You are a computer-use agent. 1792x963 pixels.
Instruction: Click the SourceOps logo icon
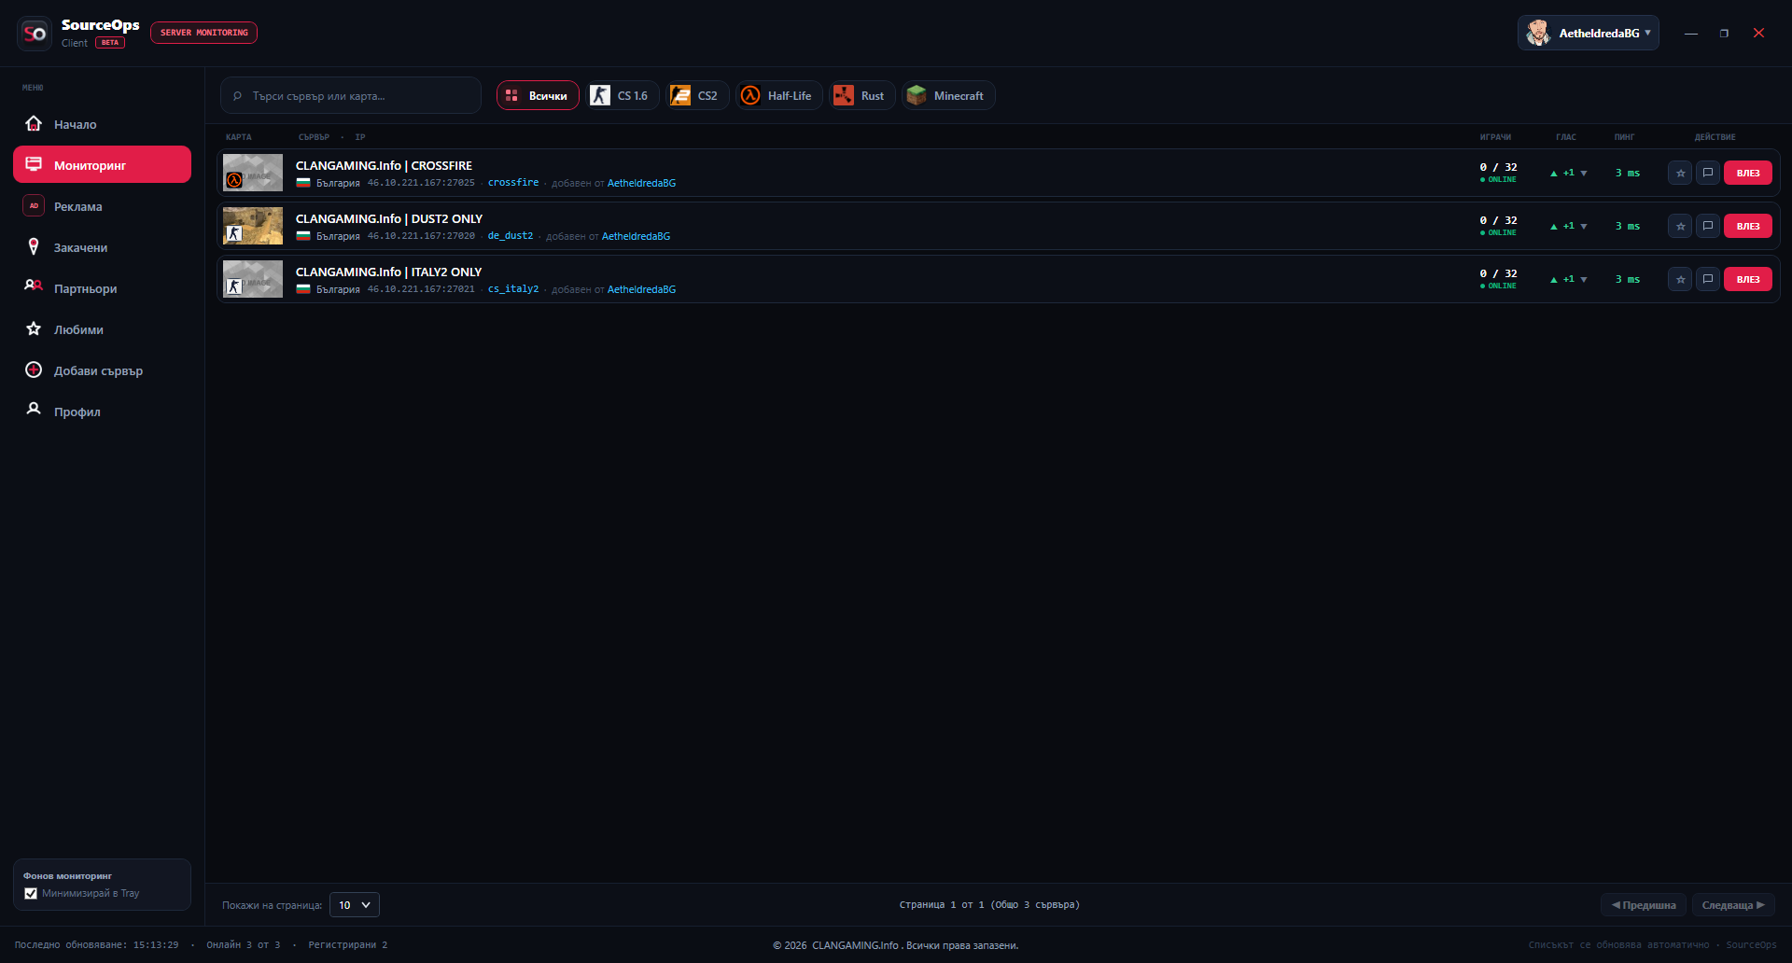click(35, 34)
